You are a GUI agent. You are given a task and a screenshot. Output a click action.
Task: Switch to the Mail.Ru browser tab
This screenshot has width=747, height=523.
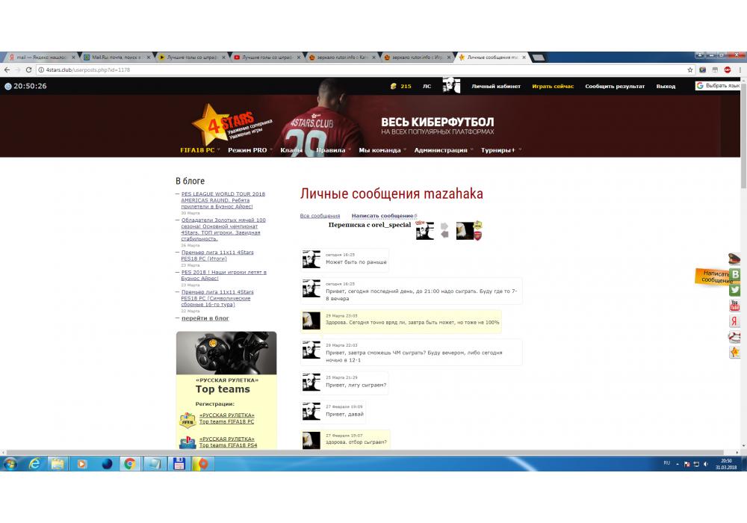pyautogui.click(x=116, y=57)
